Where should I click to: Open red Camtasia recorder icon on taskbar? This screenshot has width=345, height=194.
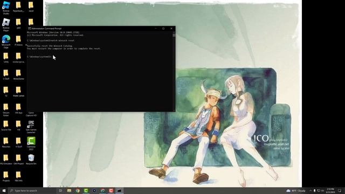[x=111, y=191]
